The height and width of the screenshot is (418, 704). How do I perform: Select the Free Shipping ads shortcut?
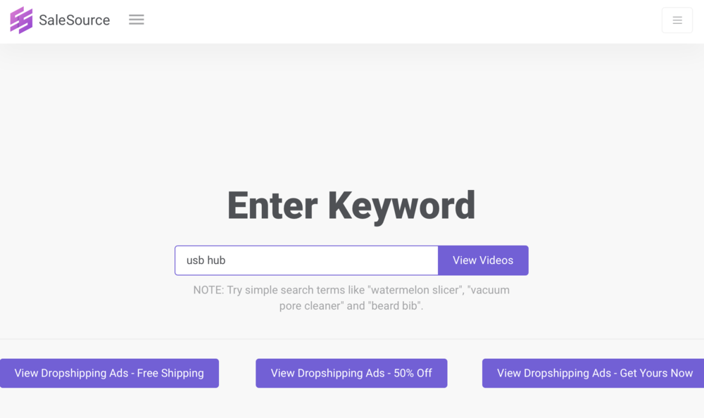click(109, 373)
